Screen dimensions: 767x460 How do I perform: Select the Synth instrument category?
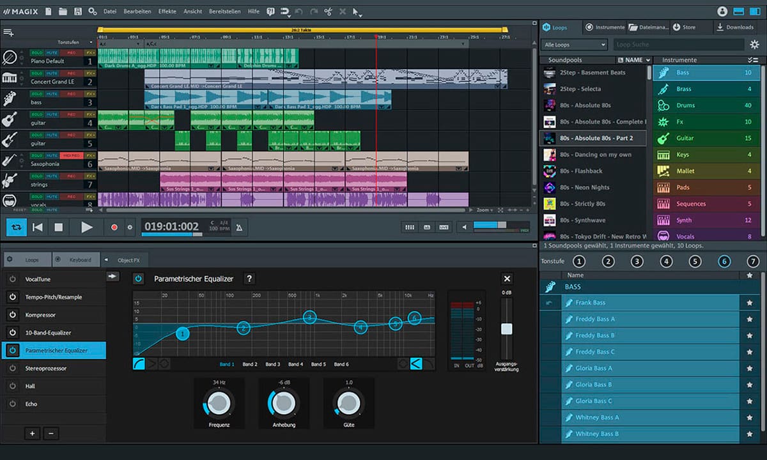(x=707, y=220)
